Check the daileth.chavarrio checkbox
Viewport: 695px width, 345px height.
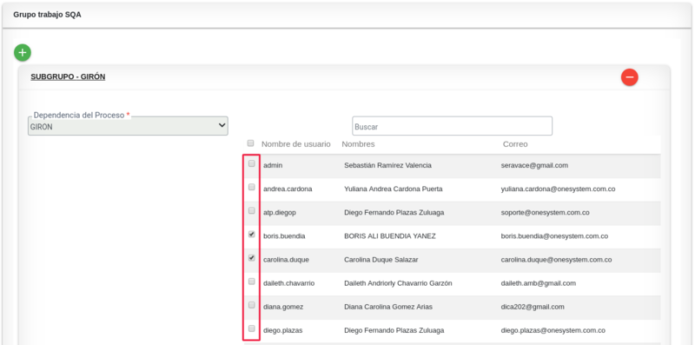pos(252,282)
